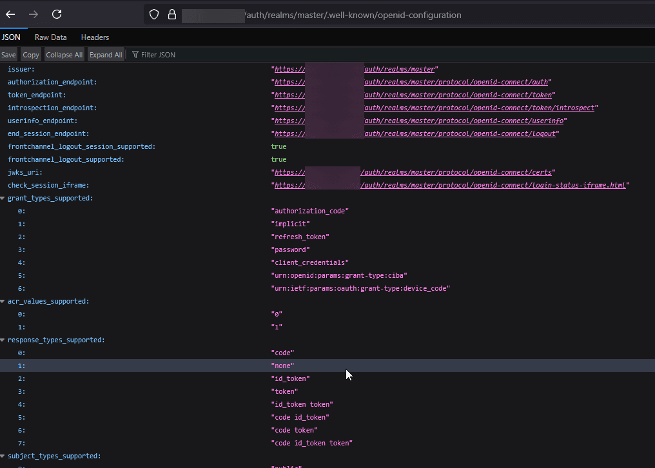Open the issuer URL link
This screenshot has width=655, height=468.
point(354,70)
